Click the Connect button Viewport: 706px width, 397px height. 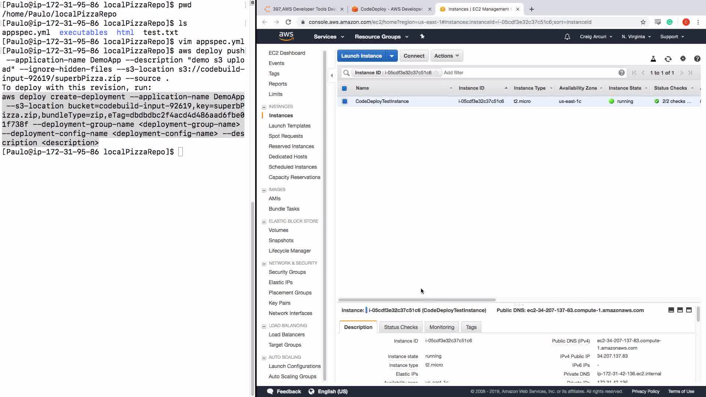click(x=414, y=56)
